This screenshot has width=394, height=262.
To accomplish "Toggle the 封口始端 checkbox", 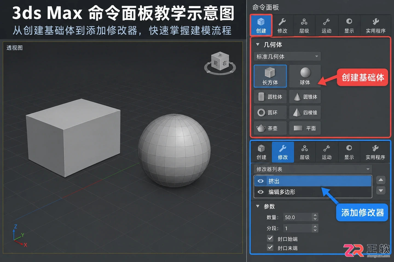I will pos(270,238).
